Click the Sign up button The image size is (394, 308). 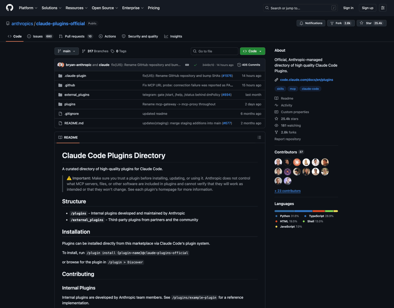367,8
